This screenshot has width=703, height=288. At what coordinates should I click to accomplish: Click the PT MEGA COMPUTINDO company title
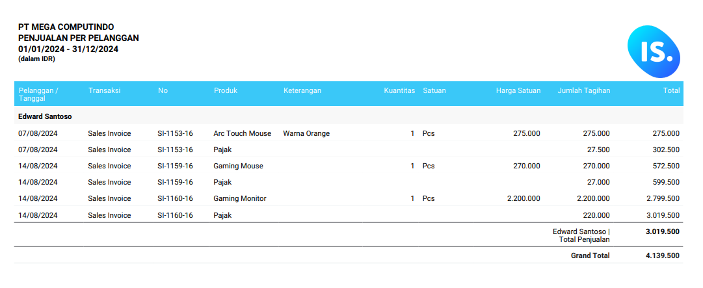[x=66, y=27]
